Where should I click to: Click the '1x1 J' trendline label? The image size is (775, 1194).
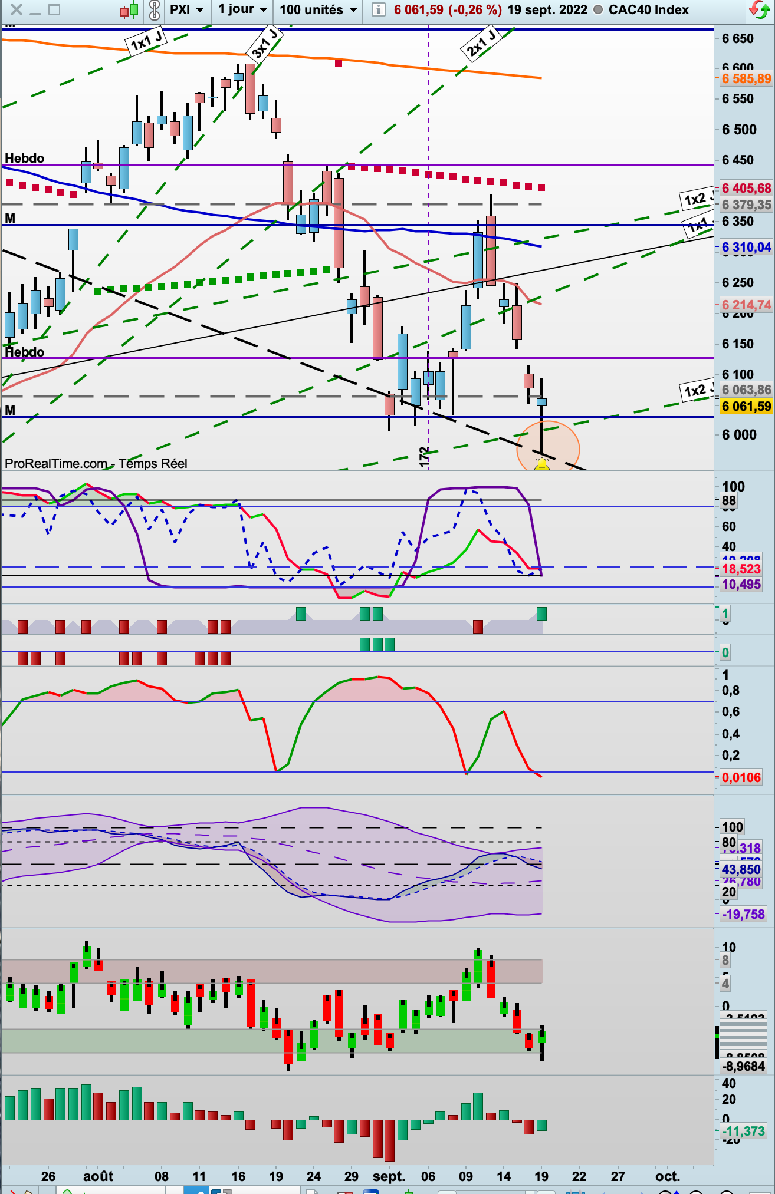coord(146,41)
